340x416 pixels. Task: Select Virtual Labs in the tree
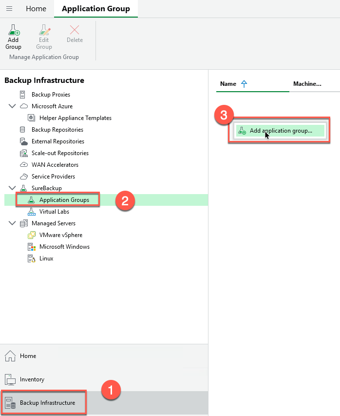tap(54, 212)
